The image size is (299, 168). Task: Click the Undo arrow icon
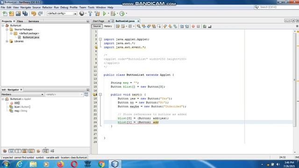[x=34, y=14]
